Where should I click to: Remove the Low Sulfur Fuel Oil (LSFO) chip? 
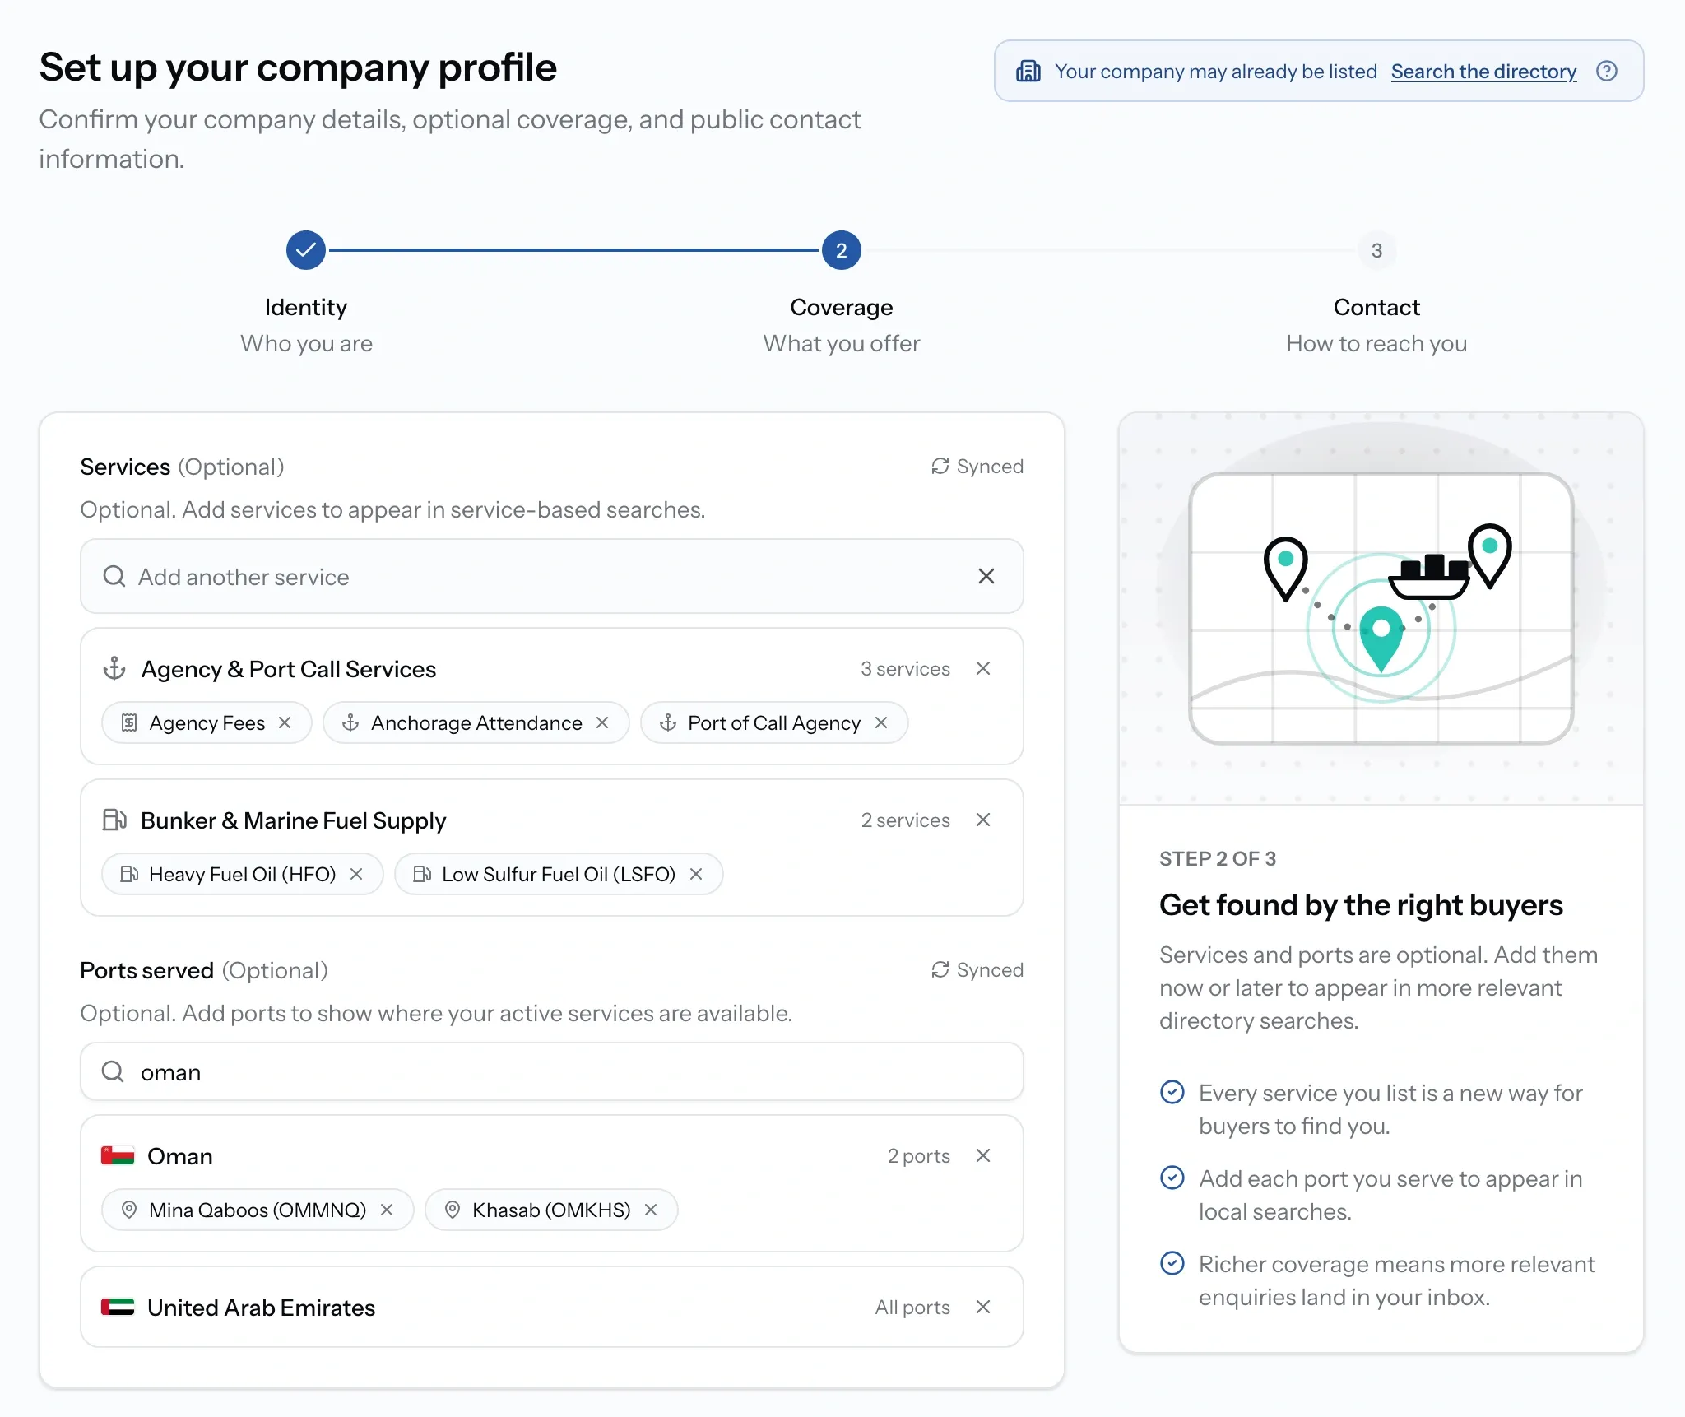coord(696,874)
